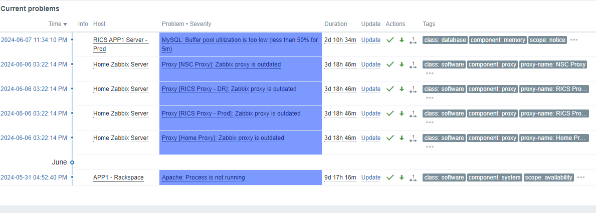Expand hidden tags on NSC Proxy row
The image size is (596, 213).
click(x=430, y=73)
